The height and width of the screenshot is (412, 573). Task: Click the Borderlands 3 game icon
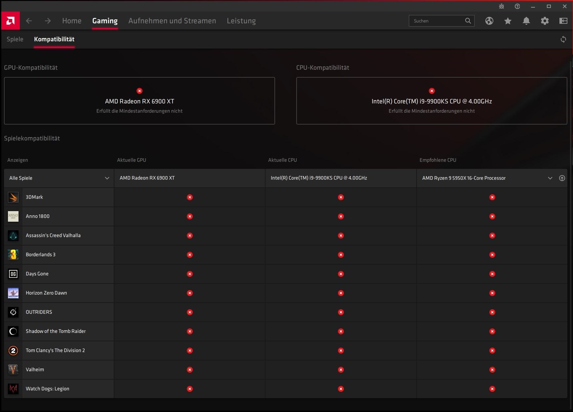13,255
